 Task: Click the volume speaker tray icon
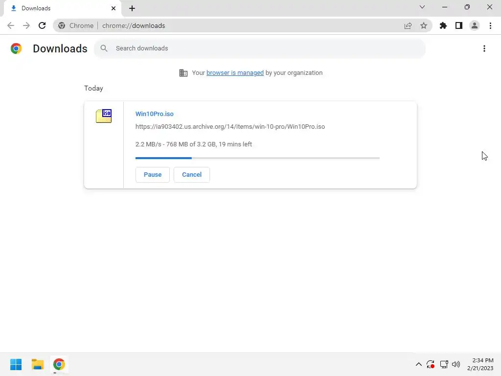coord(456,364)
